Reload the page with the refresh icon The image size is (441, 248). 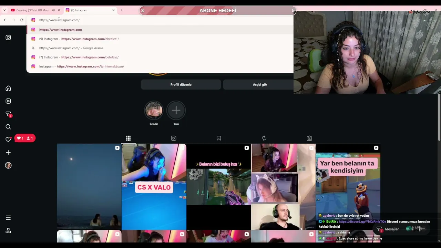pos(22,20)
